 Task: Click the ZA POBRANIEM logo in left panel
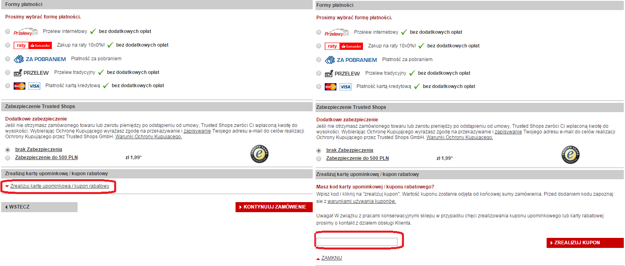tap(40, 59)
